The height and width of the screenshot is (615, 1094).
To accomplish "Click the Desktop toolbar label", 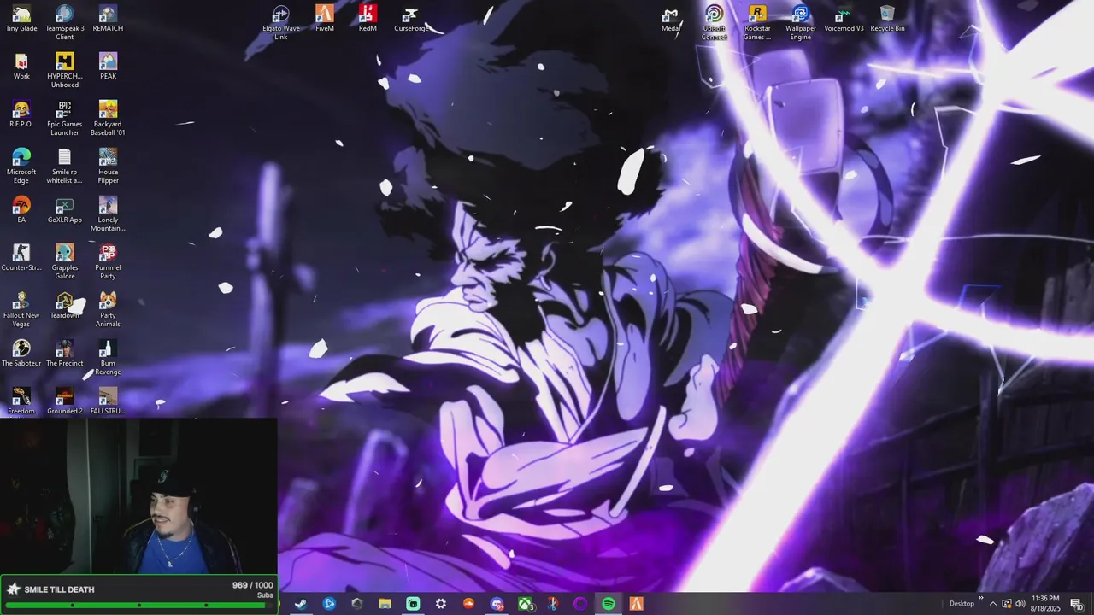I will 962,604.
